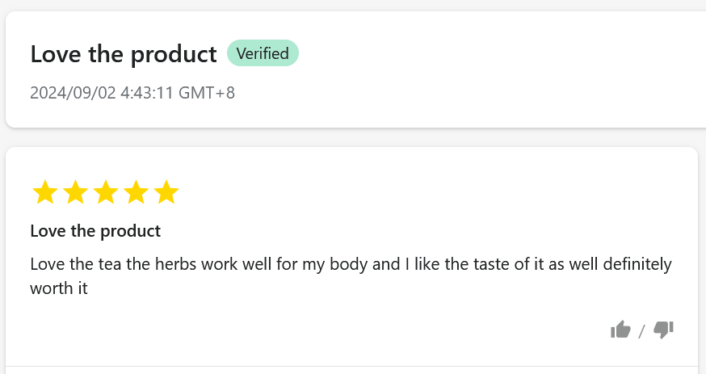Click the large "Love the product" heading
The width and height of the screenshot is (706, 374).
coord(124,54)
